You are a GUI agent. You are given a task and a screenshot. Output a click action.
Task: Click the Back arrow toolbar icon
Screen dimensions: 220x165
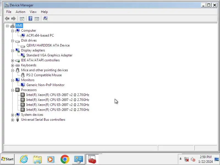coord(7,18)
